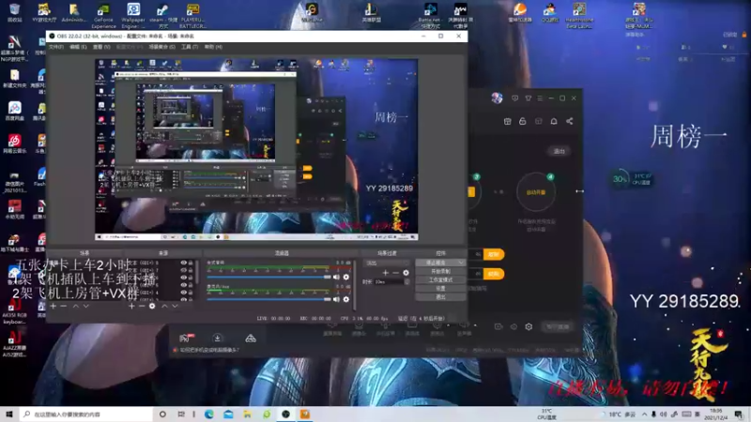Click the upper orange copy button in YY window
751x422 pixels.
click(494, 254)
